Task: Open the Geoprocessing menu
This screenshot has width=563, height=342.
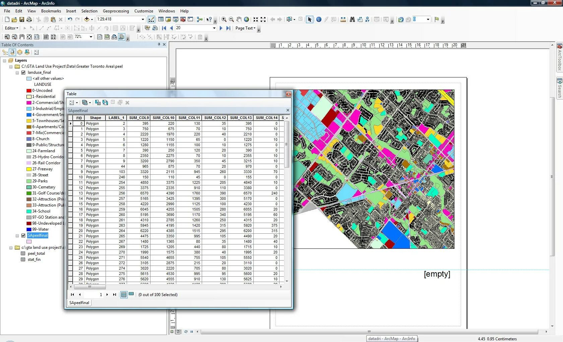Action: coord(116,11)
